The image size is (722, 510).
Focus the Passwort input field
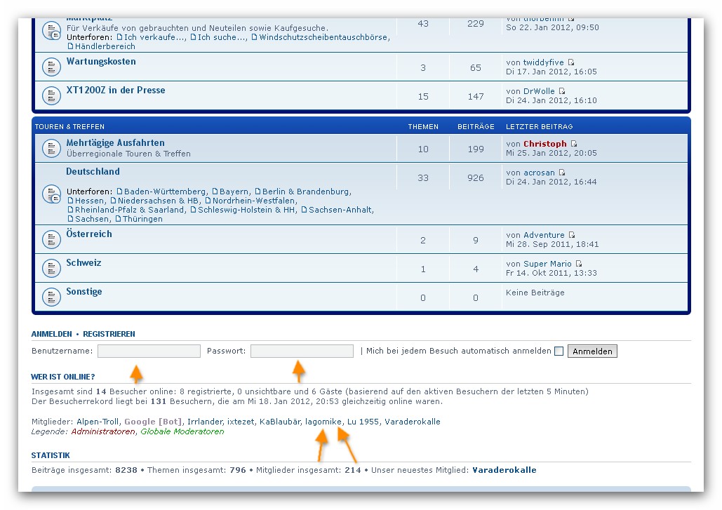(302, 351)
